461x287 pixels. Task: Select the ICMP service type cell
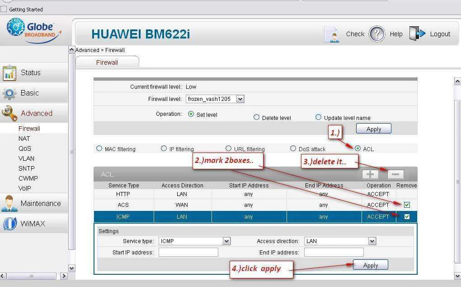pos(123,217)
